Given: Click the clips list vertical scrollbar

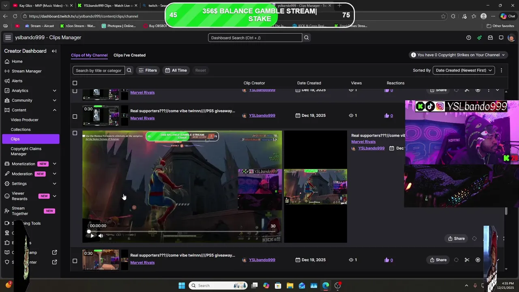Looking at the screenshot, I should pyautogui.click(x=506, y=211).
